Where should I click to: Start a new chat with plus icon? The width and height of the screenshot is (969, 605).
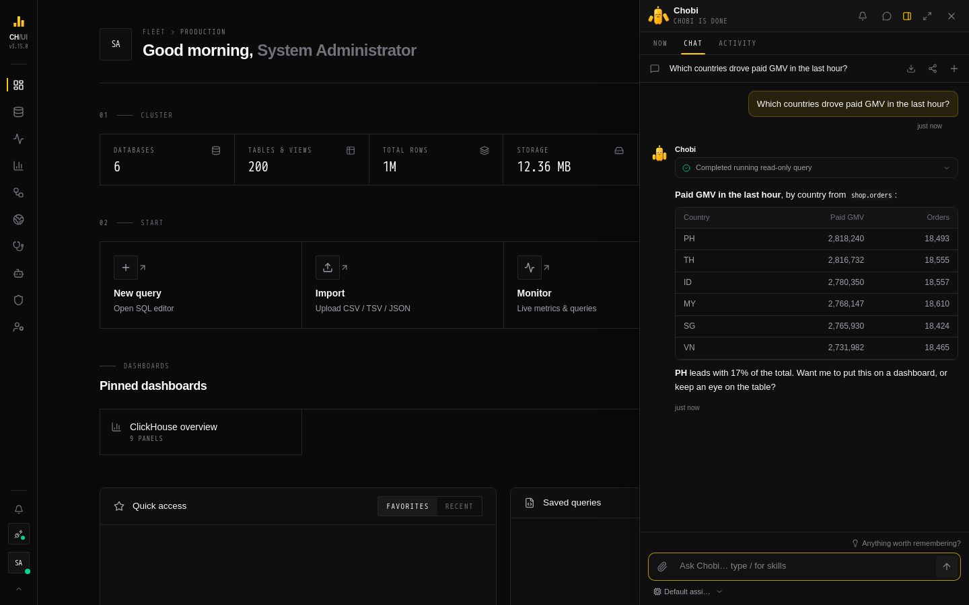pos(954,69)
